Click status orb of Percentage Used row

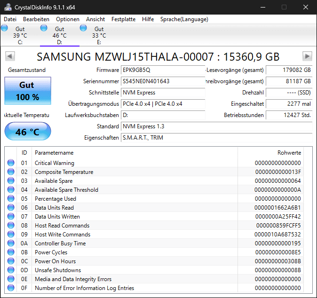11,199
